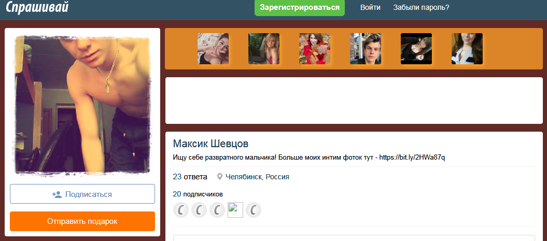Open the second subscriber avatar icon
547x241 pixels.
click(199, 210)
